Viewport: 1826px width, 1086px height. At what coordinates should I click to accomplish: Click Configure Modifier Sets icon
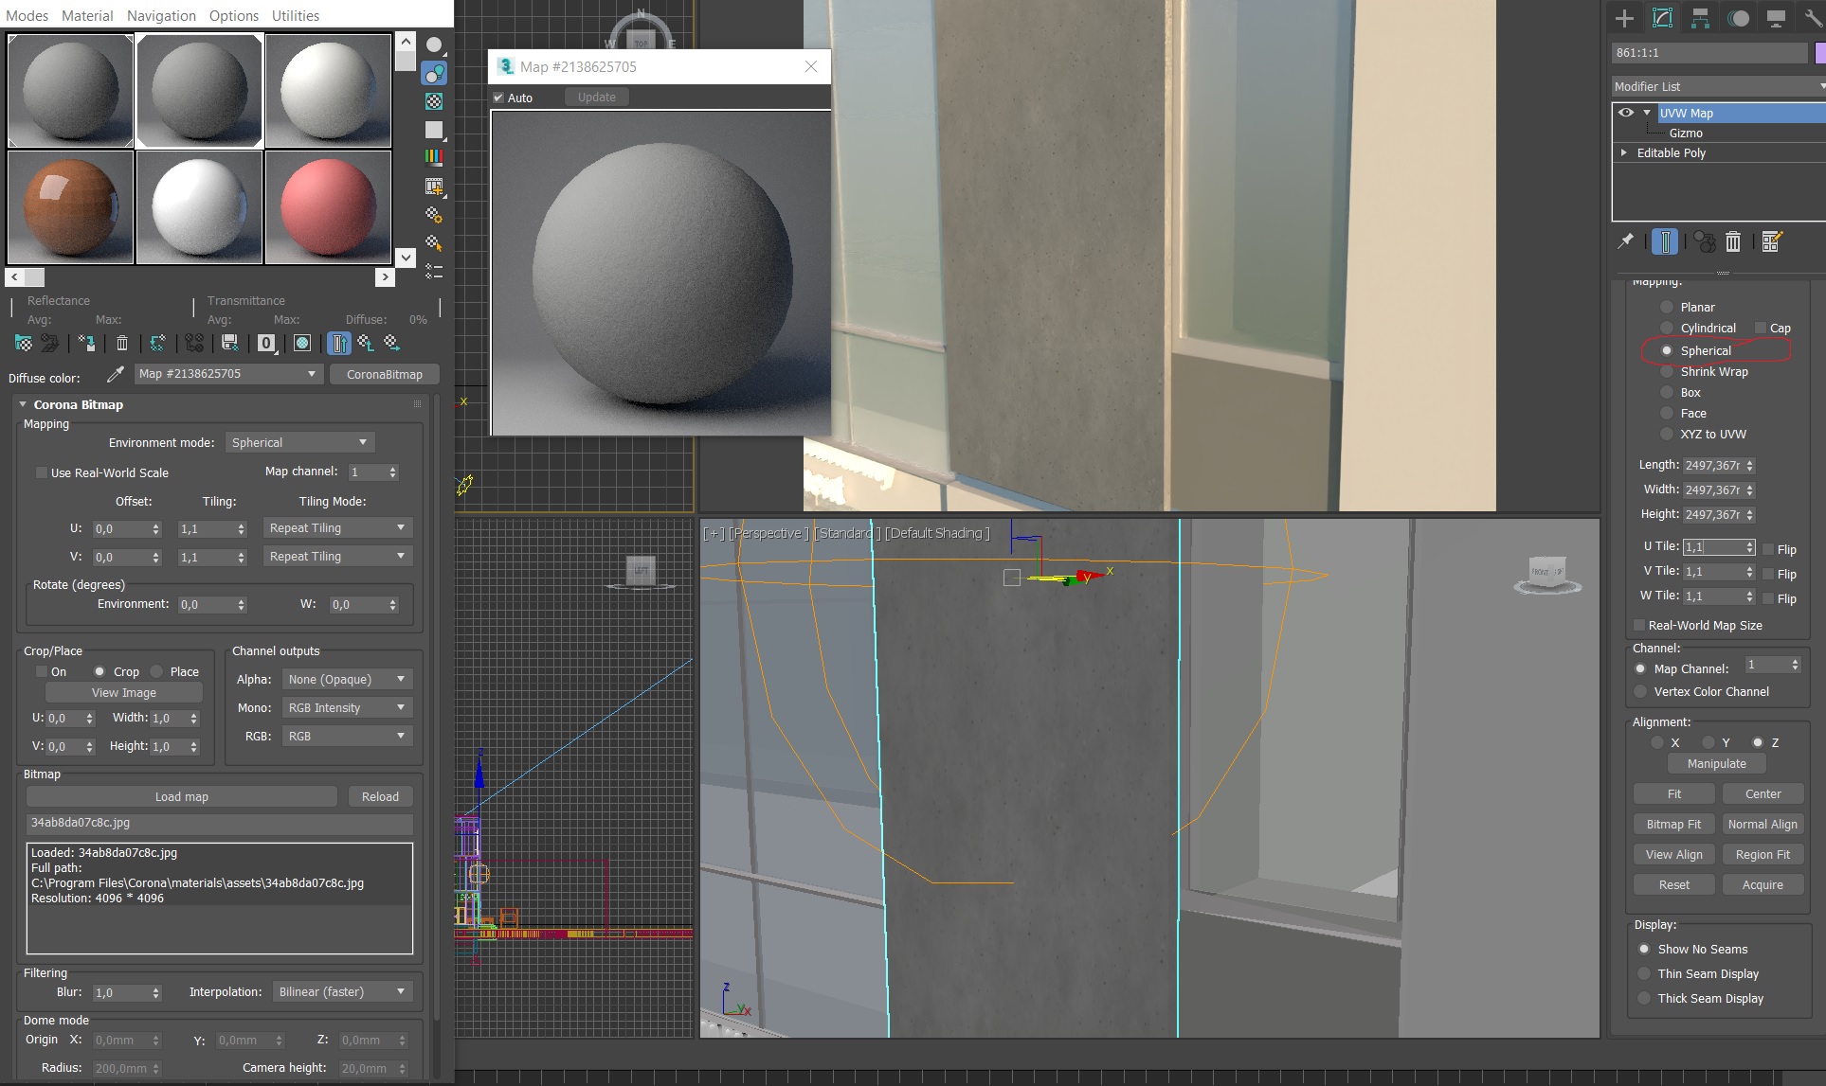1772,241
